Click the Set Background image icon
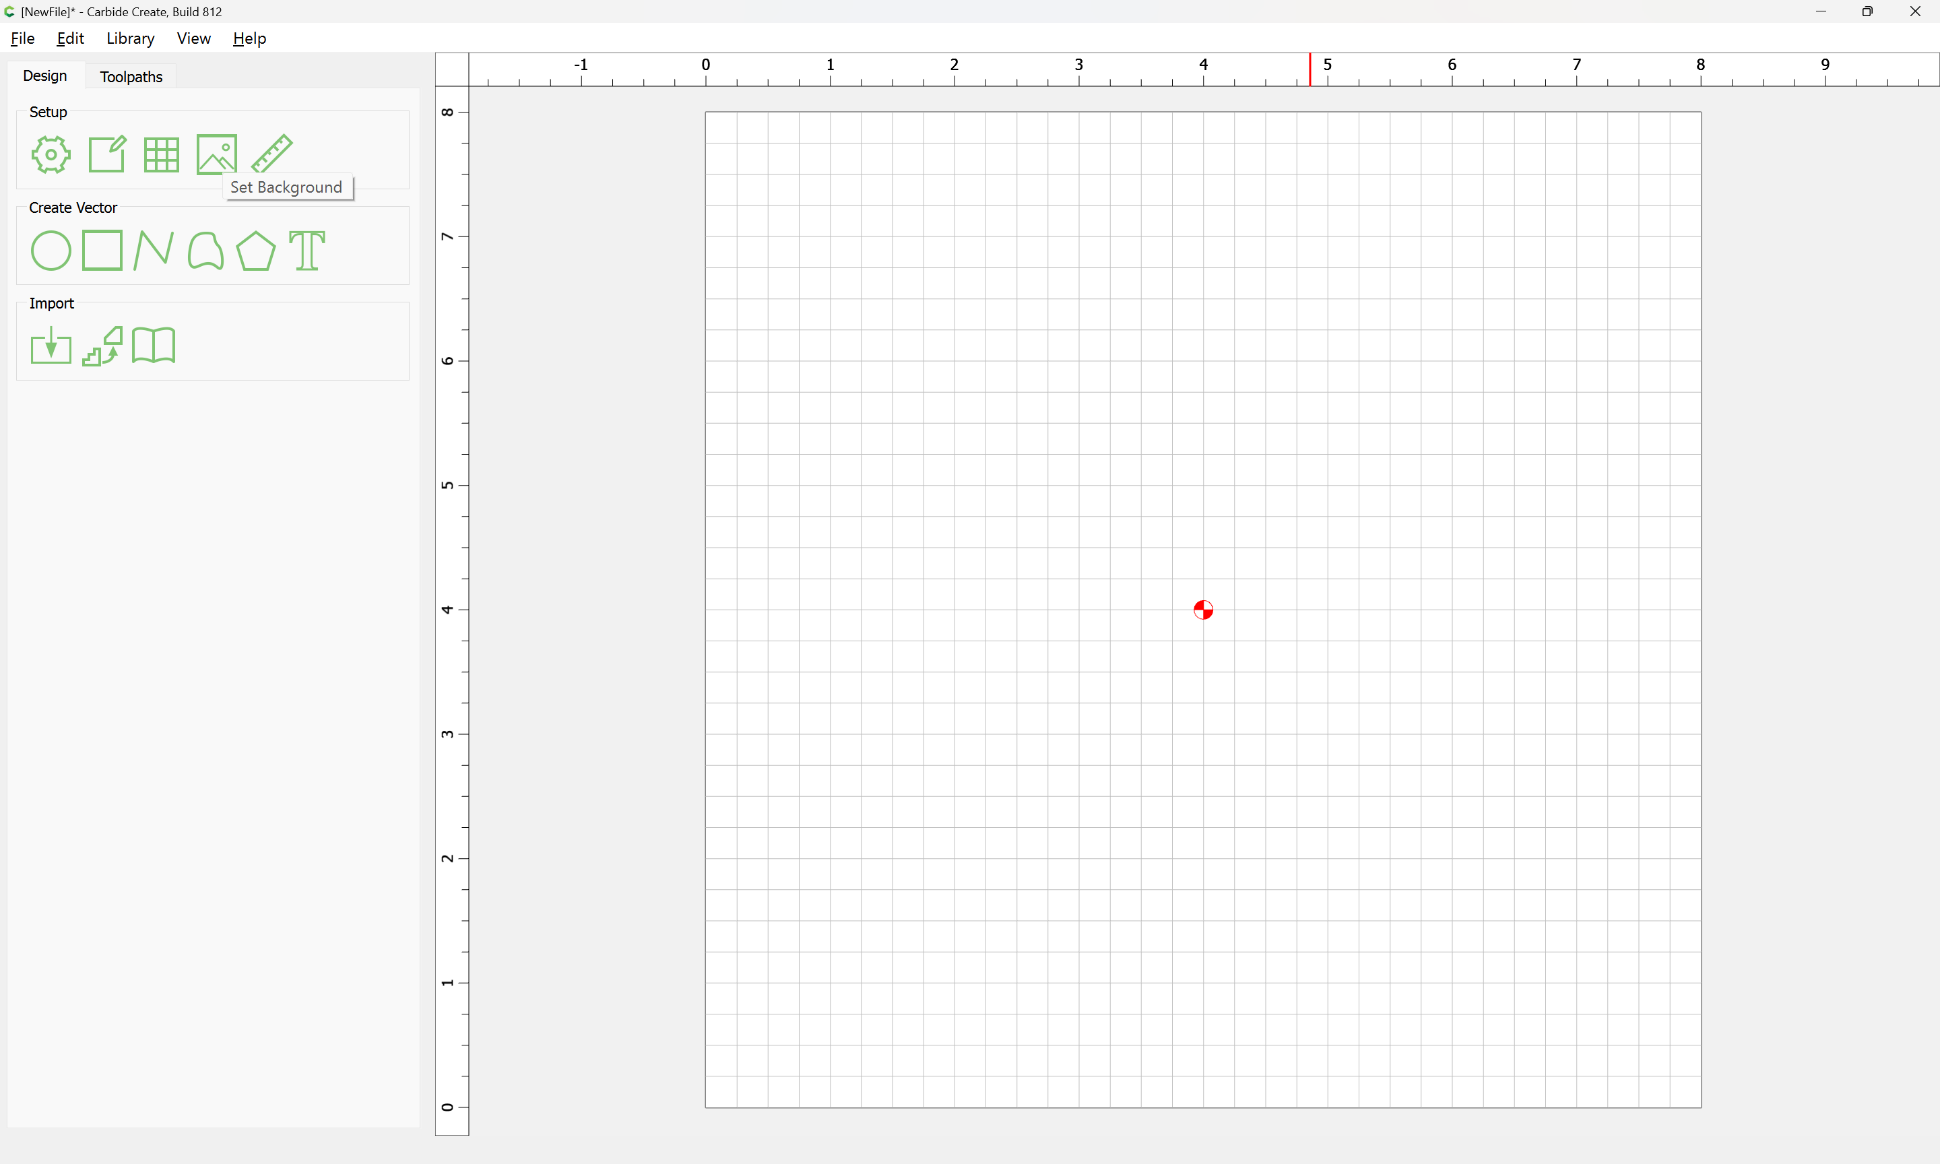Viewport: 1940px width, 1164px height. coord(216,154)
